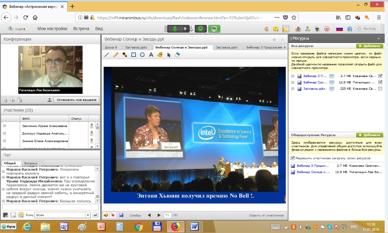
Task: Click Добавить in Общедоступные Ресурсы section
Action: (369, 135)
